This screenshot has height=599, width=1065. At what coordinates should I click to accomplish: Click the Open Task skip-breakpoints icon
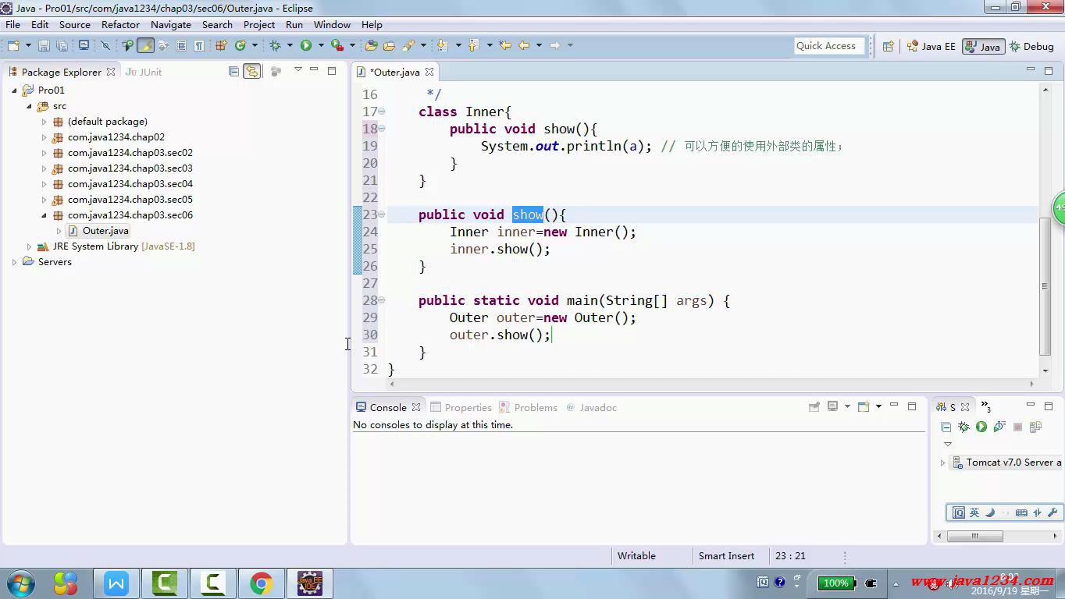(x=105, y=45)
